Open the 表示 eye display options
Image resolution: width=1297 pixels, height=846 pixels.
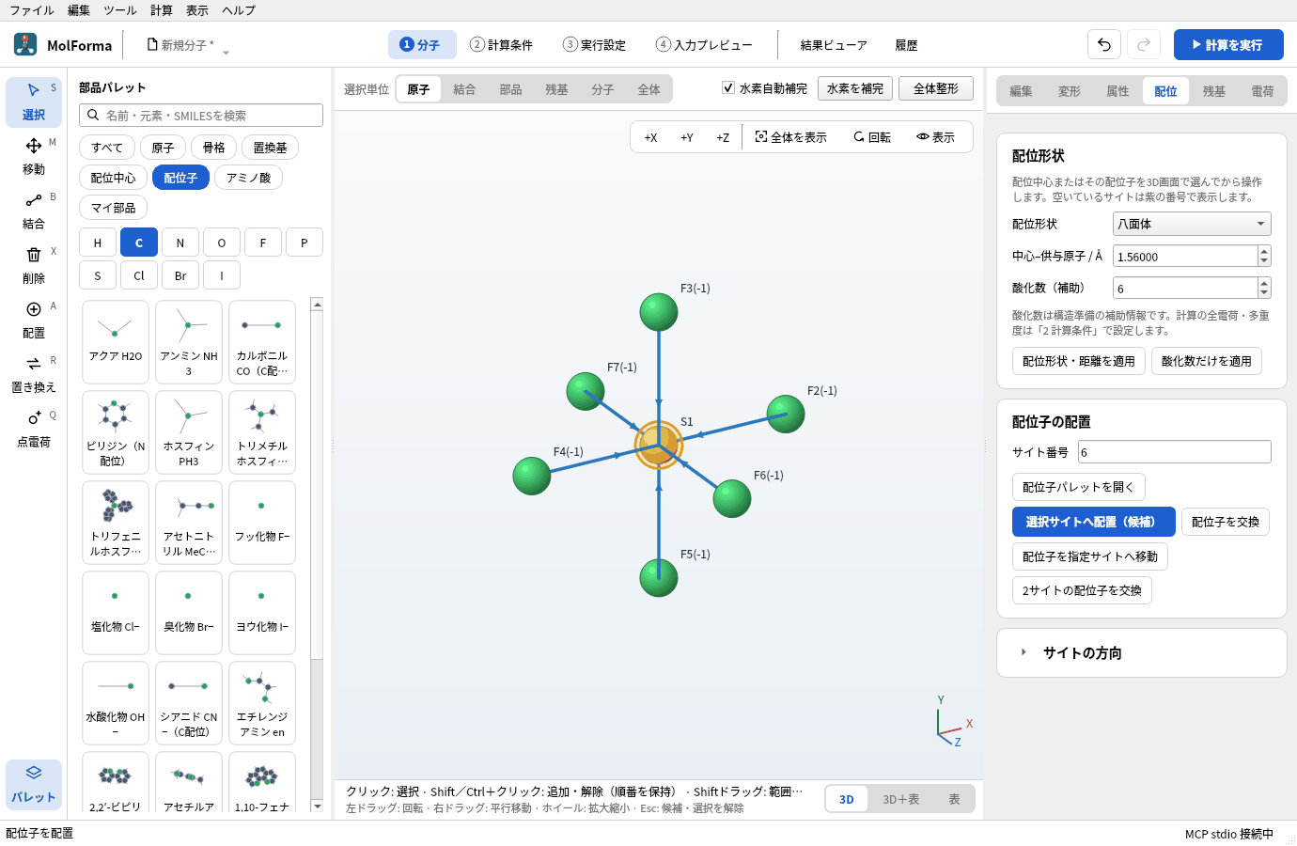(935, 137)
